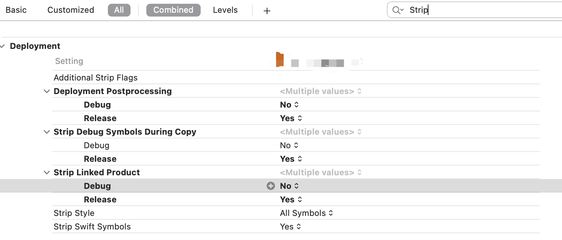This screenshot has width=562, height=240.
Task: Click the plus add build setting icon
Action: click(267, 11)
